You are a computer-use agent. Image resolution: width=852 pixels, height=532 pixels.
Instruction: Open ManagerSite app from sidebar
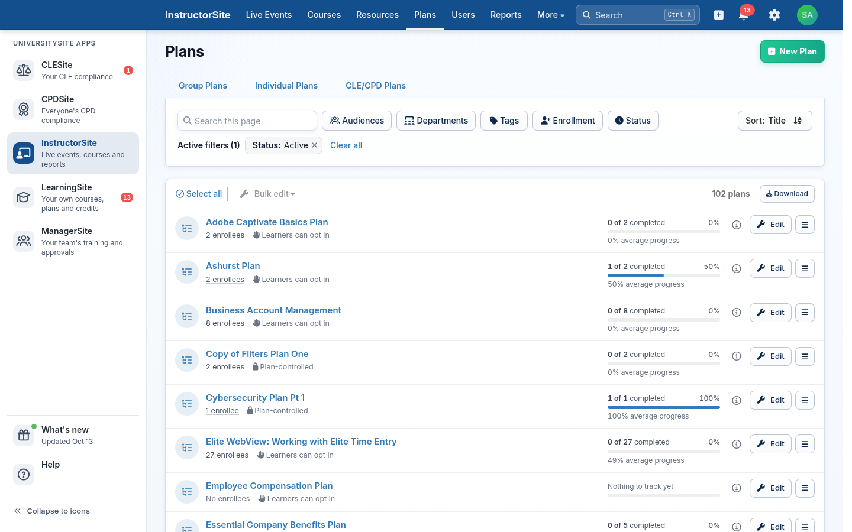(x=73, y=241)
